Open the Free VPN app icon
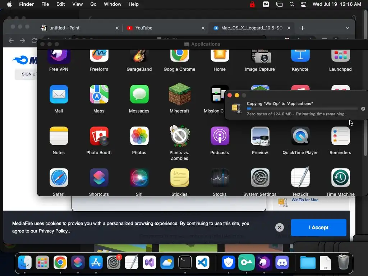 tap(59, 56)
